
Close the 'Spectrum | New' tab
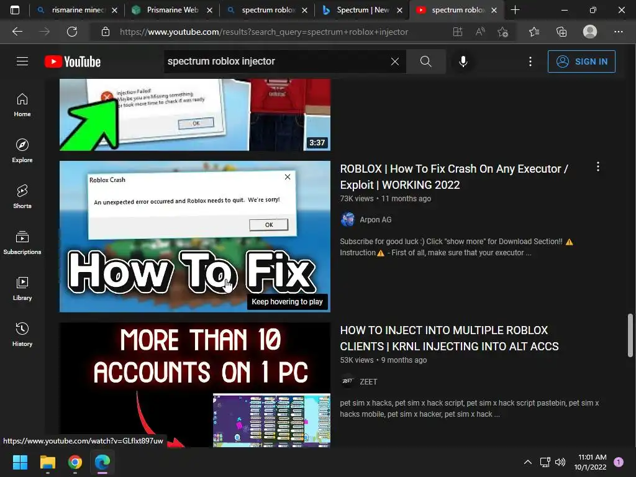coord(400,10)
